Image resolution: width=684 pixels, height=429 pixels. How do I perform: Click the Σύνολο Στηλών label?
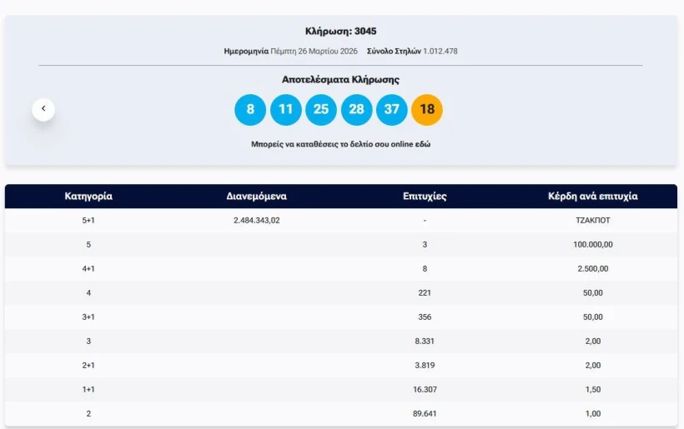[394, 52]
